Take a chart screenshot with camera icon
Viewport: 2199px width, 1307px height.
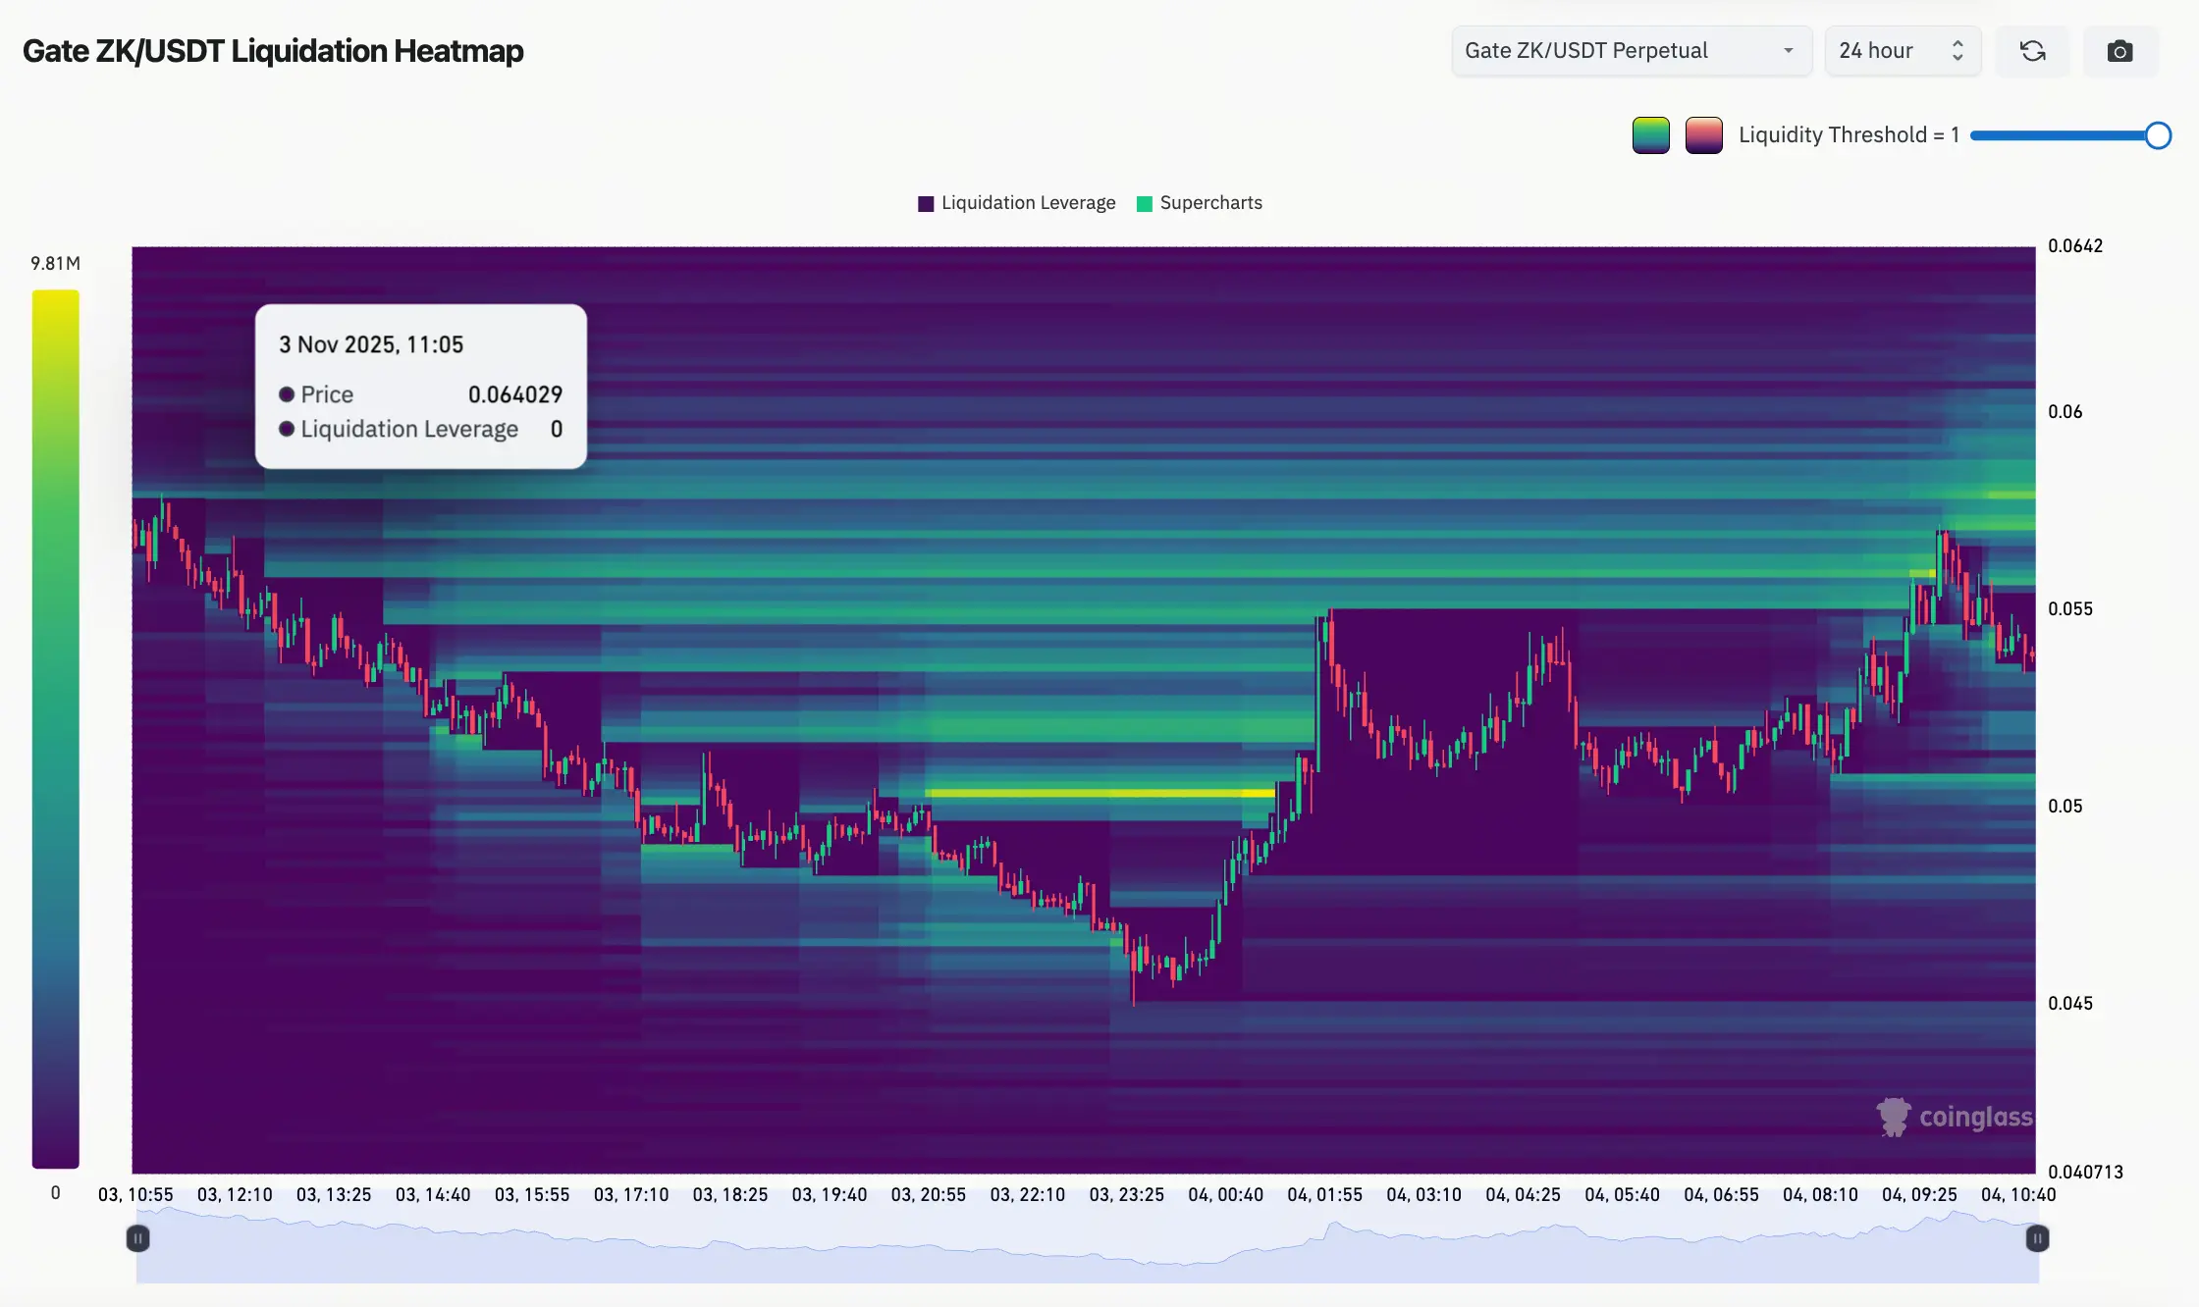pos(2119,51)
